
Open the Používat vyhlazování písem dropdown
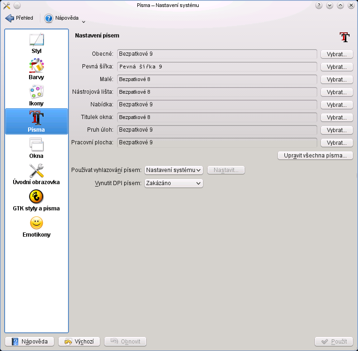click(174, 170)
